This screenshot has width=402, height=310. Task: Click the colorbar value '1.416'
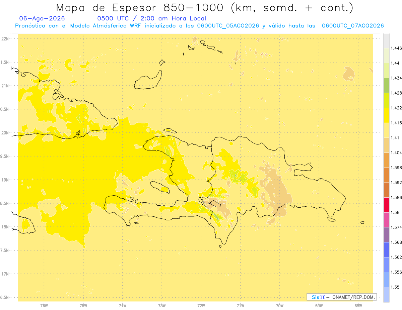click(x=396, y=123)
